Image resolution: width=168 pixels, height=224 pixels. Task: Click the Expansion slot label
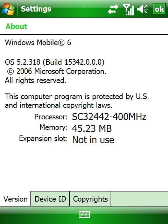[x=43, y=139]
